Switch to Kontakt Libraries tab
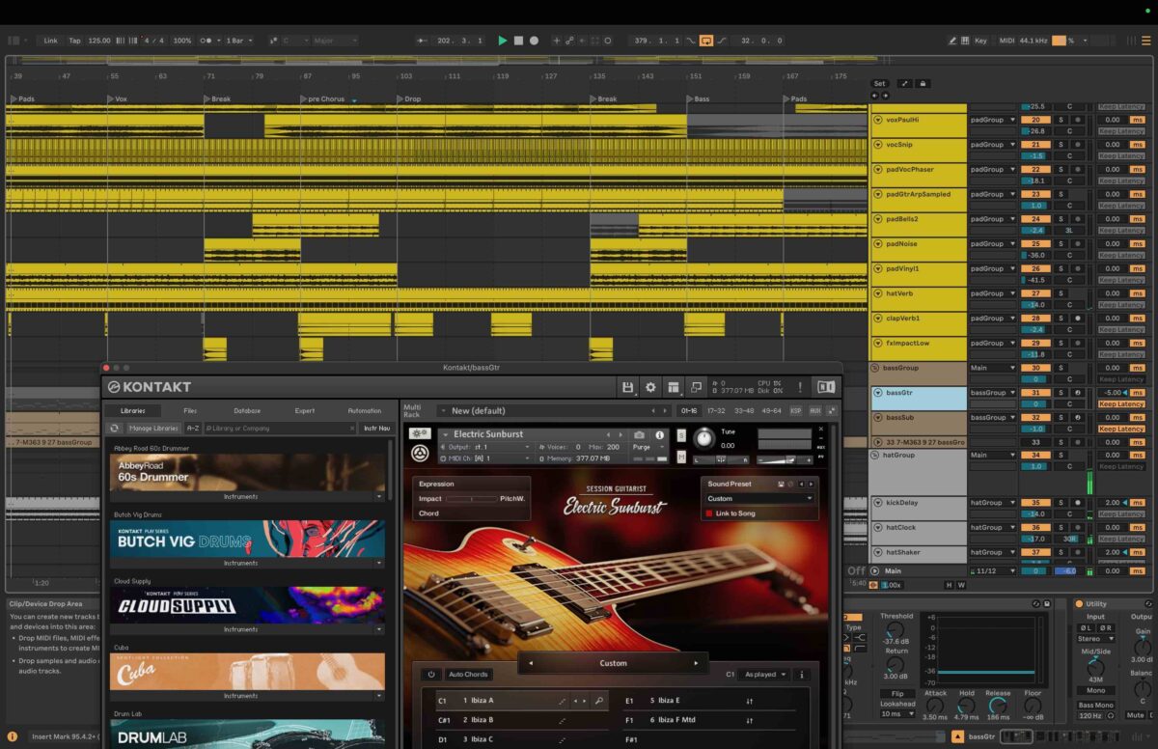This screenshot has height=749, width=1158. 133,410
